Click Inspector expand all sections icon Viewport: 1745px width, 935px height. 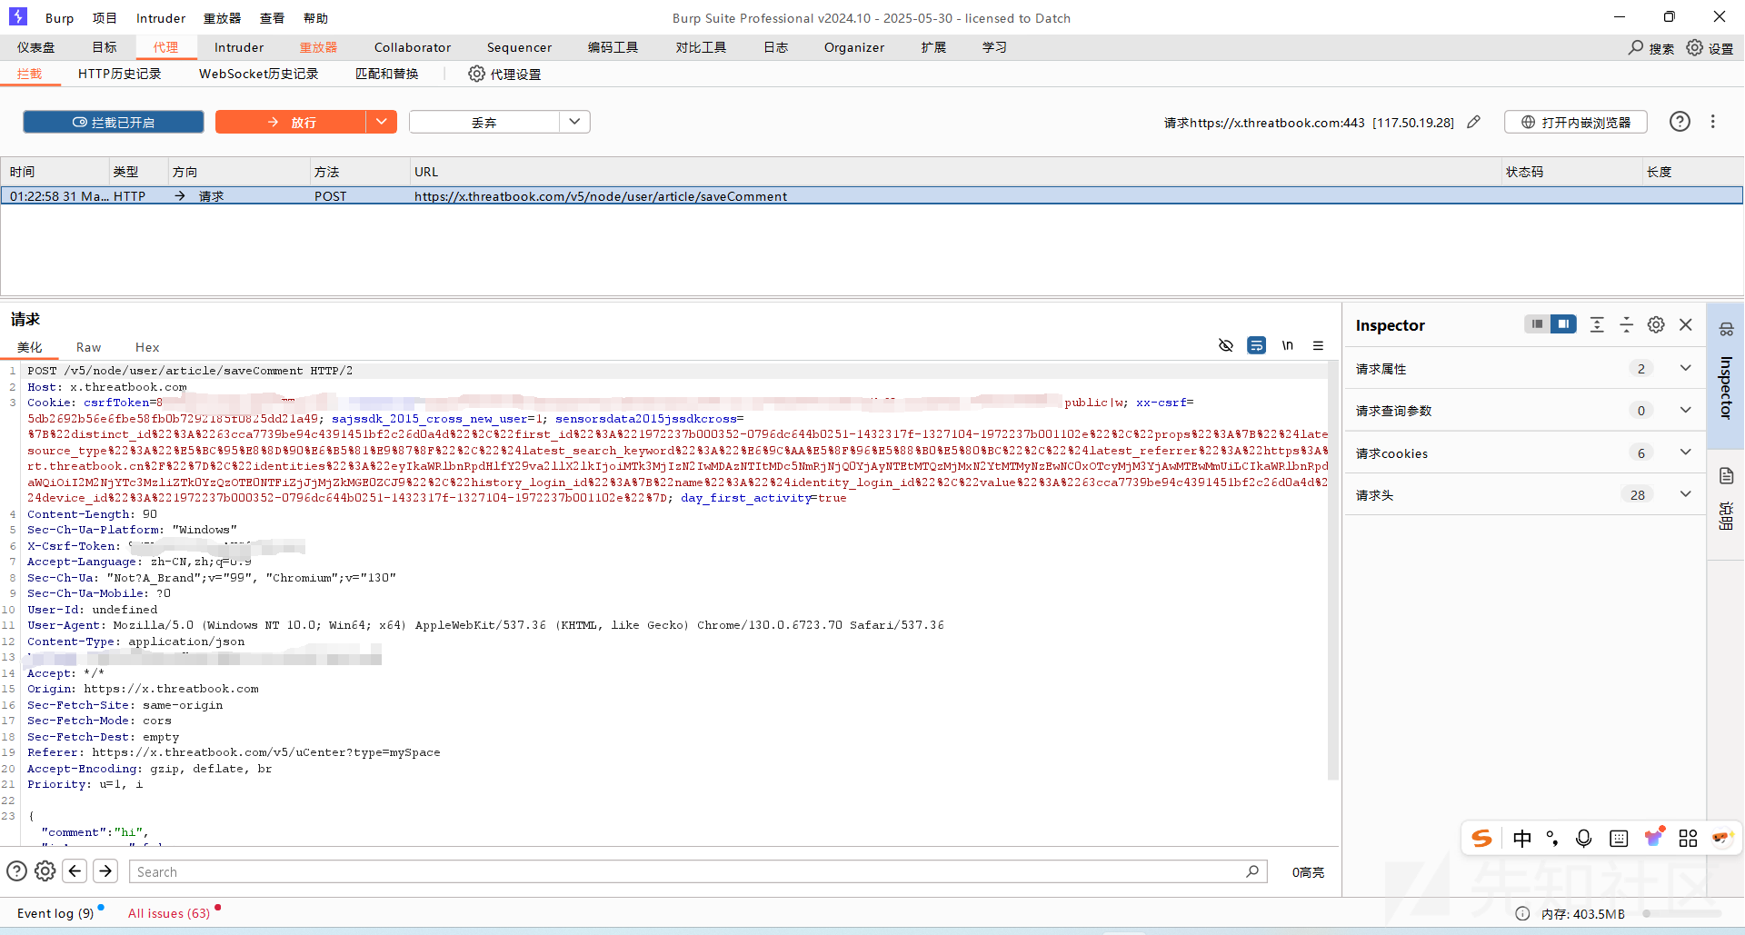[1597, 324]
